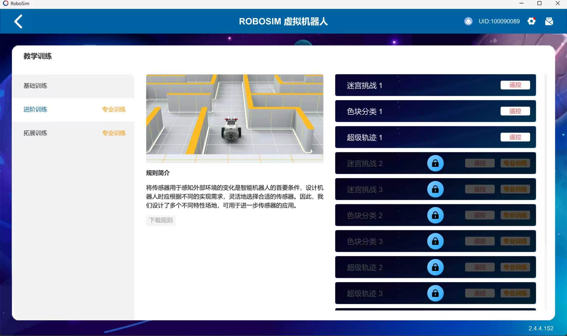The height and width of the screenshot is (336, 567).
Task: Click 专业训练 label beside 进阶训练
Action: (114, 109)
